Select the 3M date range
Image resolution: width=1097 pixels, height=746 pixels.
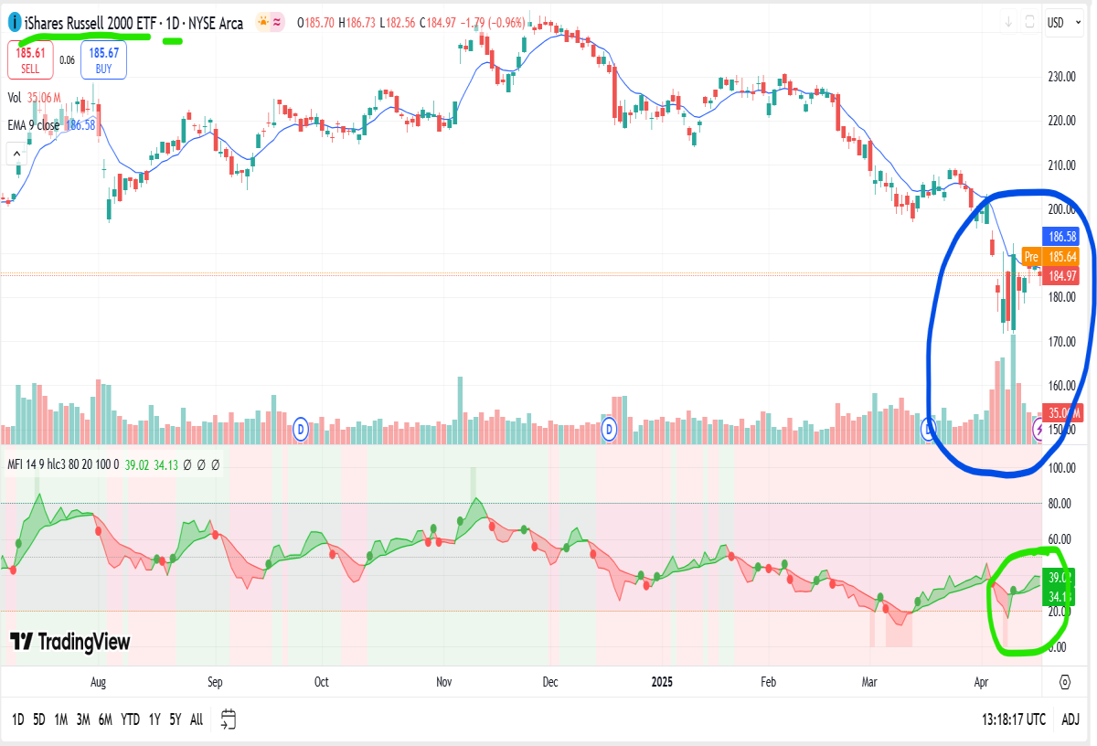pos(83,719)
